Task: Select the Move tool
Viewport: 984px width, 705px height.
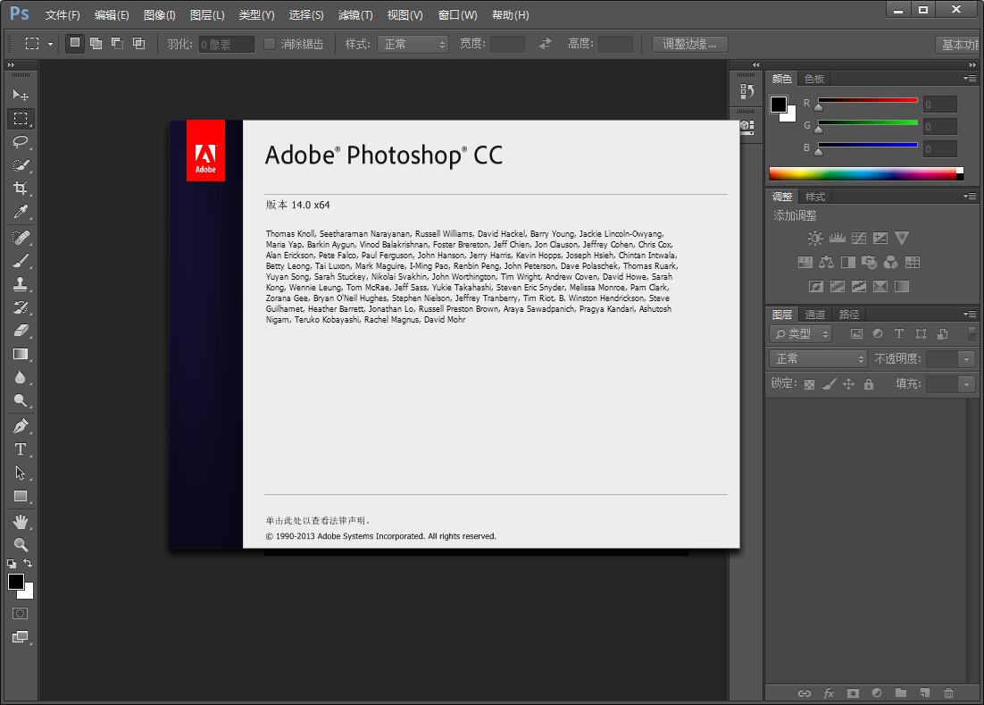Action: pos(21,95)
